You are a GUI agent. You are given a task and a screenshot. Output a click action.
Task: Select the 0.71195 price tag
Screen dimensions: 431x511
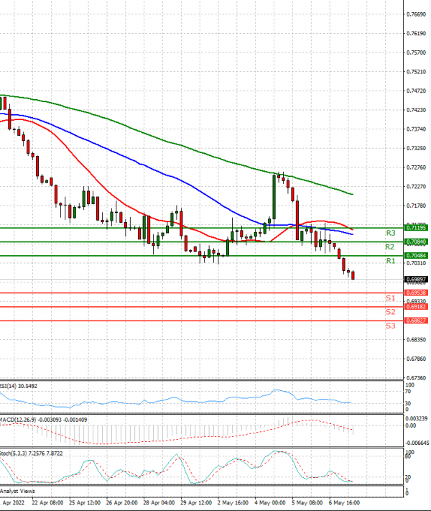pyautogui.click(x=416, y=228)
